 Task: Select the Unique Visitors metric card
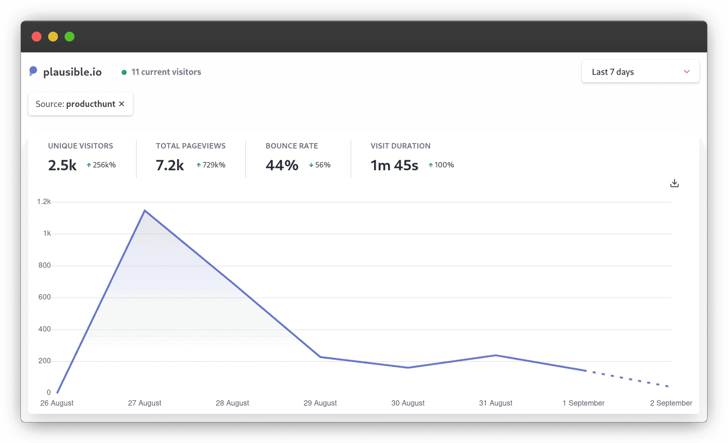80,157
